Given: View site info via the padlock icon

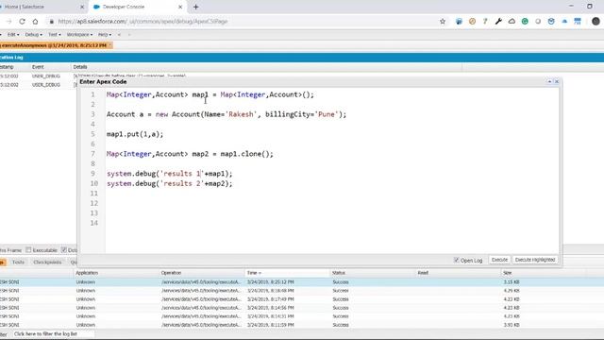Looking at the screenshot, I should [51, 22].
